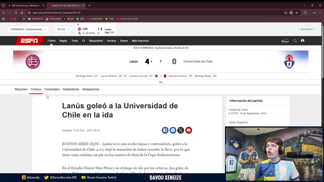Open the PROMIEDOS bookmark
The height and width of the screenshot is (182, 324).
[35, 19]
